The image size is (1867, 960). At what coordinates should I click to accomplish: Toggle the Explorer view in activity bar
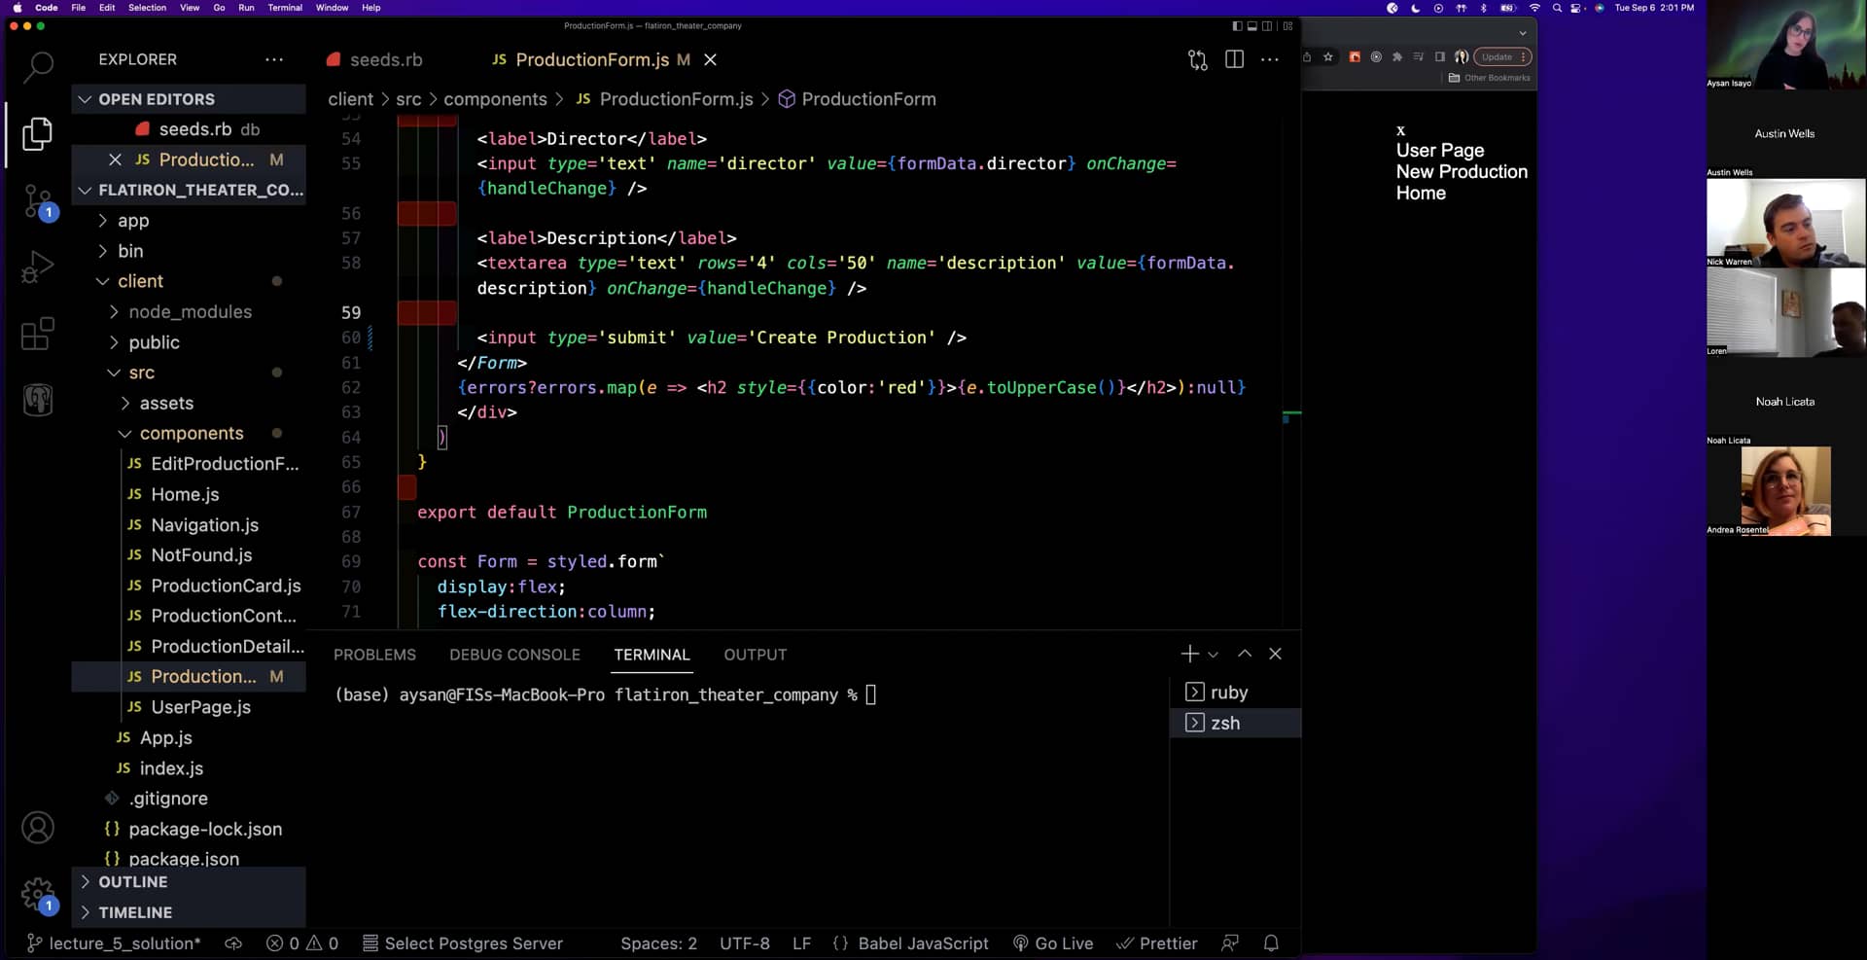38,134
